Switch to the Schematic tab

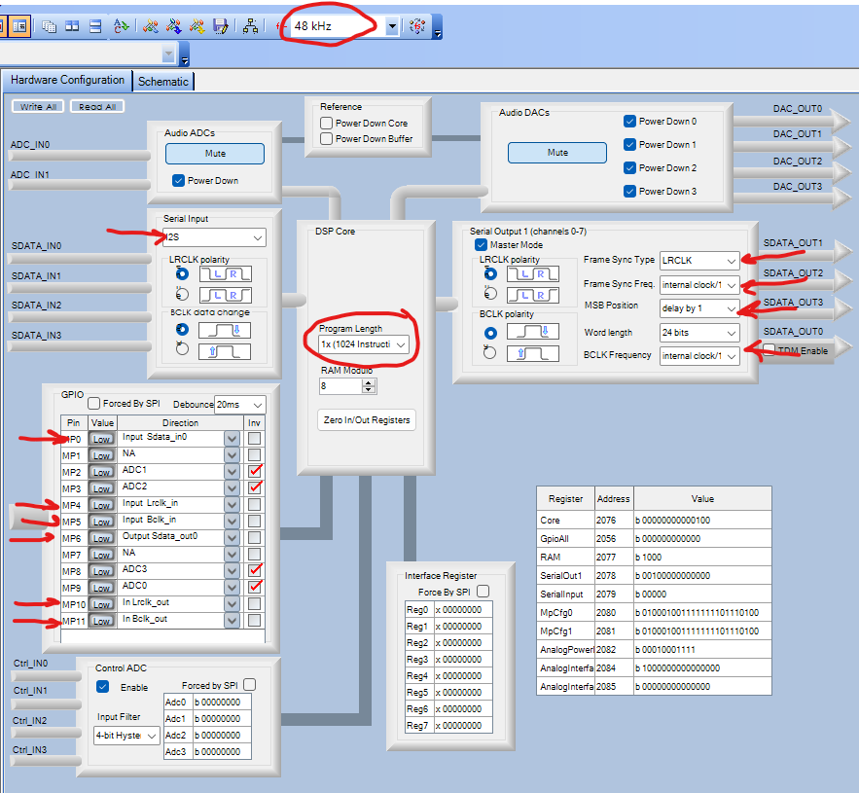pos(163,82)
